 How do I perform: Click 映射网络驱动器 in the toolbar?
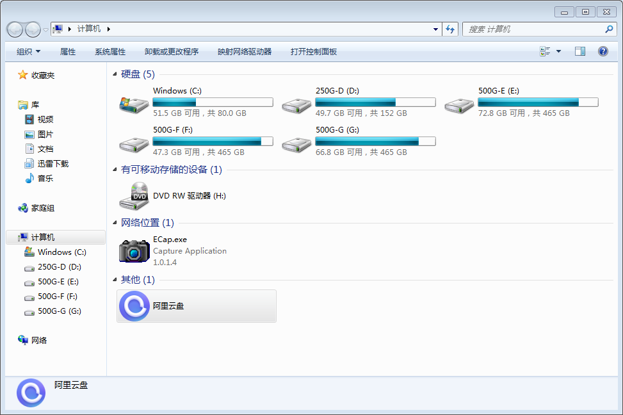coord(245,52)
